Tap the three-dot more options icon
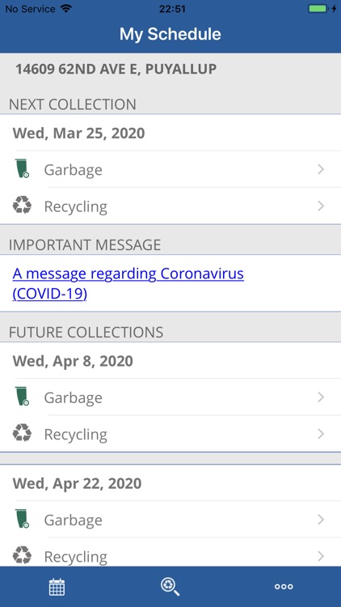Screen dimensions: 341x607 (284, 587)
